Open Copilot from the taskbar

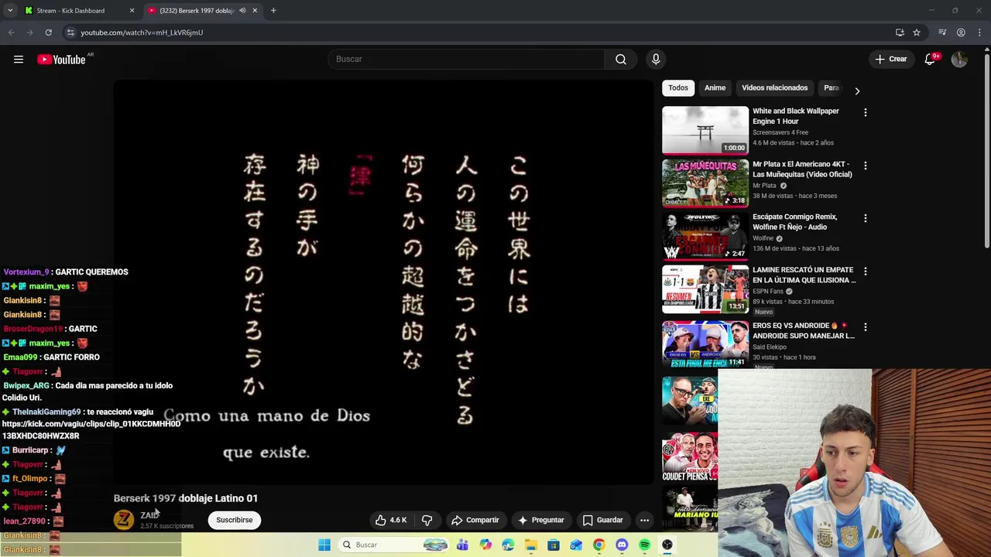(485, 545)
